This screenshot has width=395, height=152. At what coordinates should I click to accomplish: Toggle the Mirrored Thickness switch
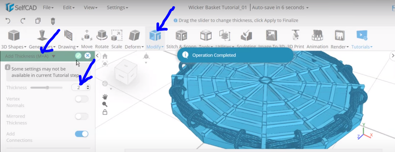(82, 117)
